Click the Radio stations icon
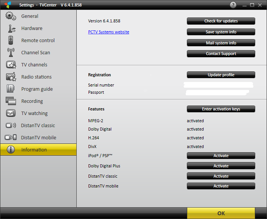 11,77
